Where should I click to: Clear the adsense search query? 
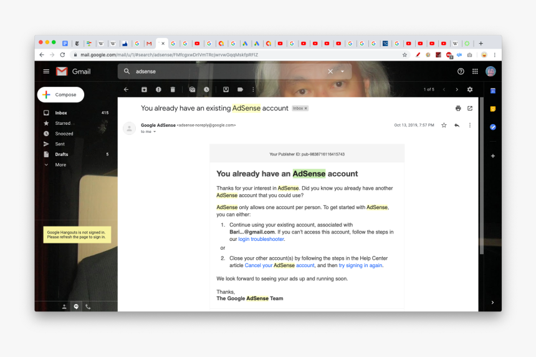click(330, 71)
